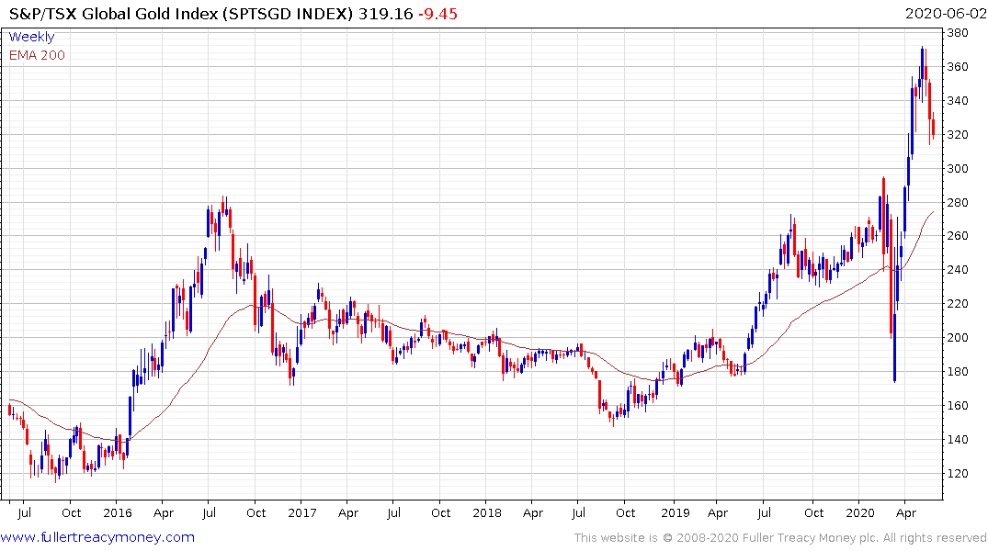Click the '160' price axis label
This screenshot has height=551, width=988.
tap(958, 406)
